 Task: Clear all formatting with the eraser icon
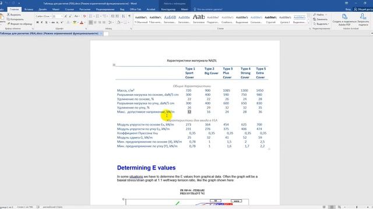click(85, 16)
